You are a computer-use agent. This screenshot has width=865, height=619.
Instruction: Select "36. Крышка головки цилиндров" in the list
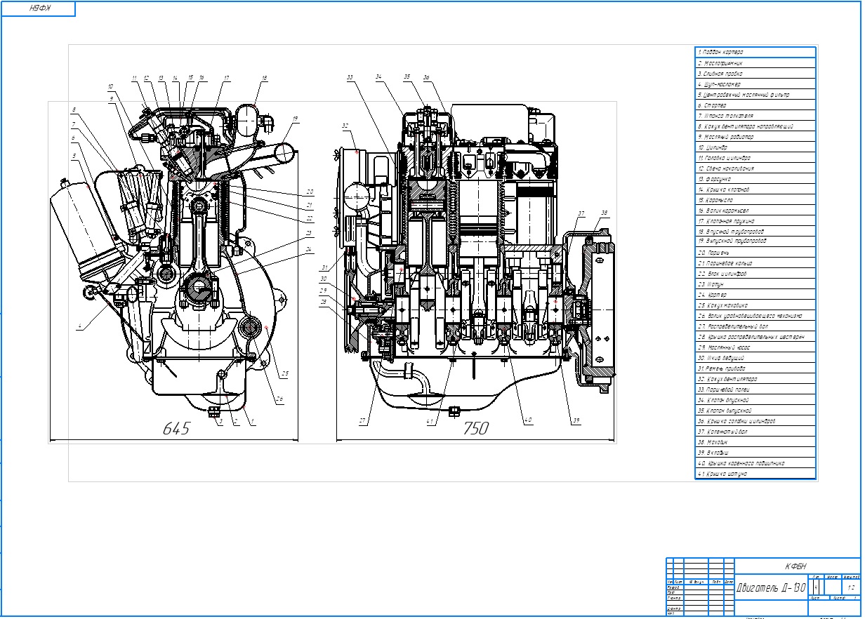point(755,421)
